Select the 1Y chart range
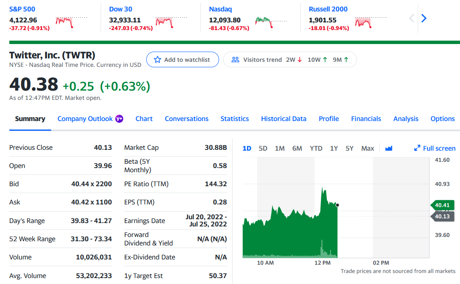460x284 pixels. 334,148
